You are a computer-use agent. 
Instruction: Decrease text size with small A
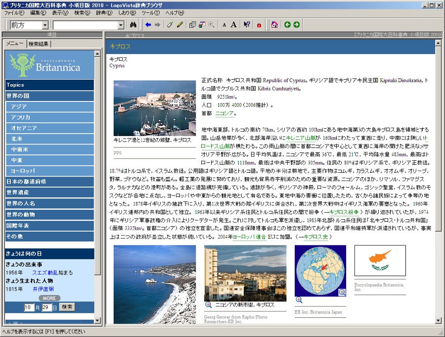click(224, 25)
